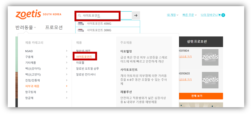Expand the 반려동물 menu
The height and width of the screenshot is (114, 251).
[x=26, y=27]
